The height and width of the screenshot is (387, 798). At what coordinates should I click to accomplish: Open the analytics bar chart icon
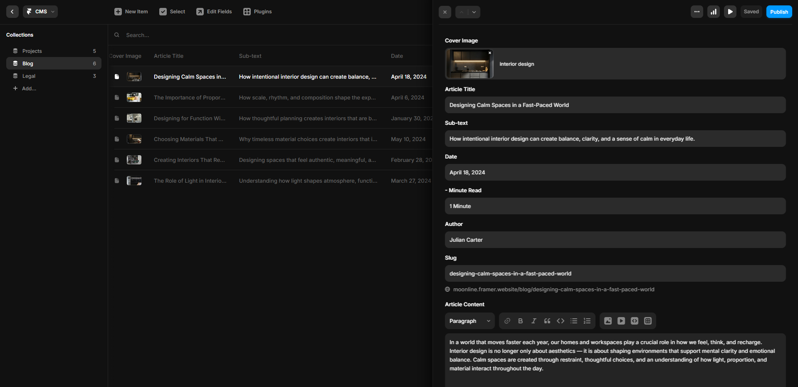[713, 12]
